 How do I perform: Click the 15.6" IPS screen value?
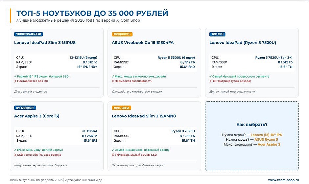point(90,140)
